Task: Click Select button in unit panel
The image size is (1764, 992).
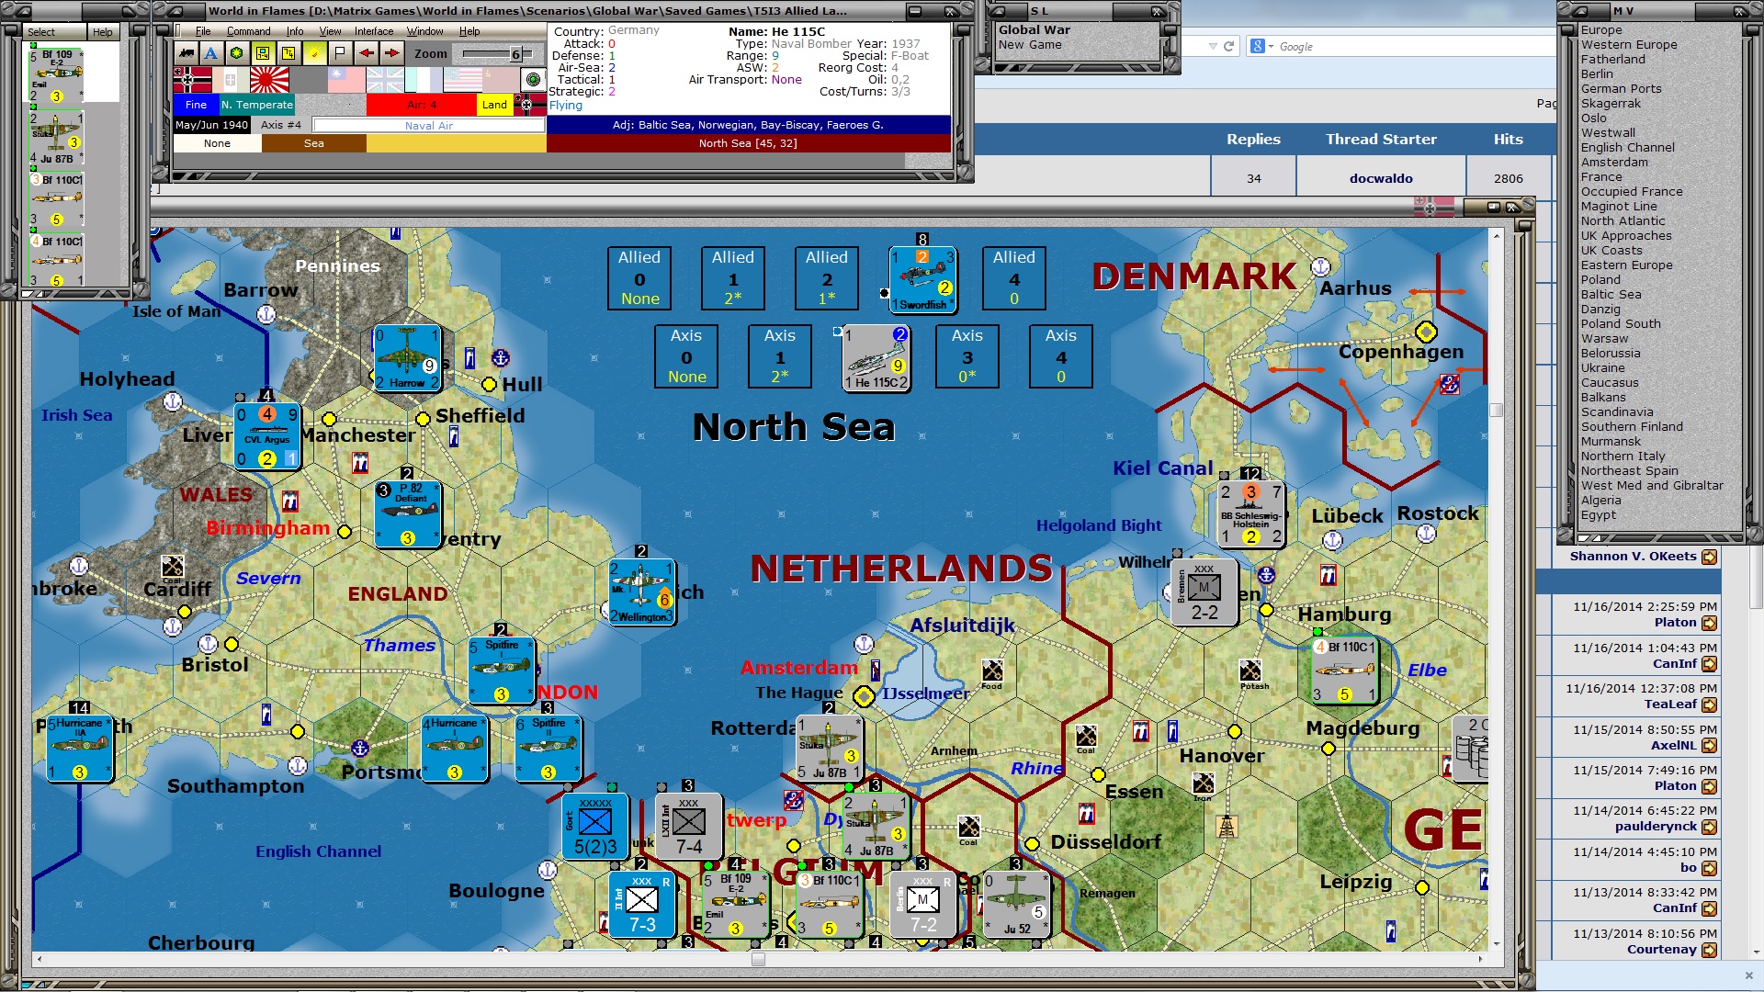Action: coord(54,32)
